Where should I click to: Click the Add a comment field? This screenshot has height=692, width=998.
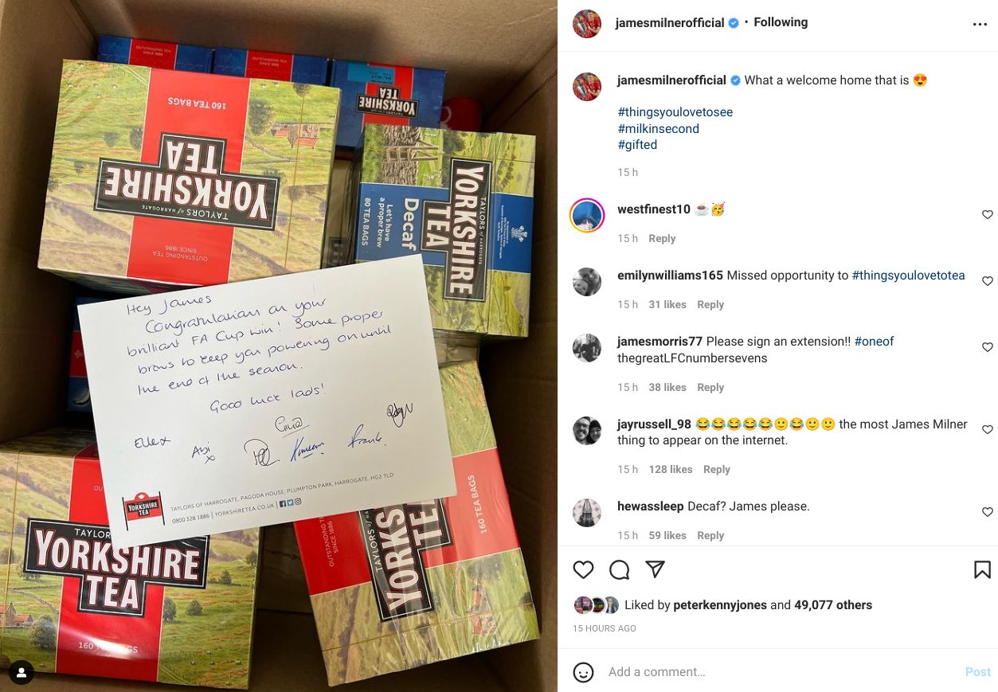coord(781,672)
